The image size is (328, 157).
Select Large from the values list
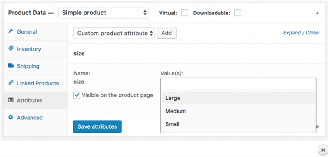pos(238,98)
